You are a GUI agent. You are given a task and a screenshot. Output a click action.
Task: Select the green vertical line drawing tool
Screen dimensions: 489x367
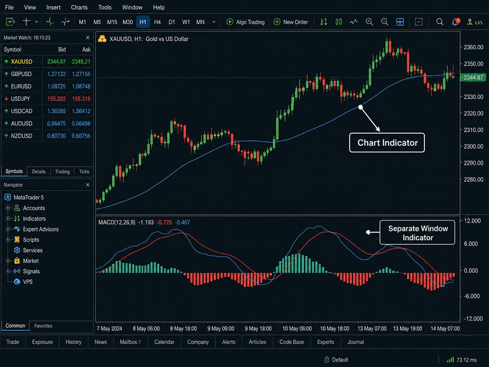49,22
